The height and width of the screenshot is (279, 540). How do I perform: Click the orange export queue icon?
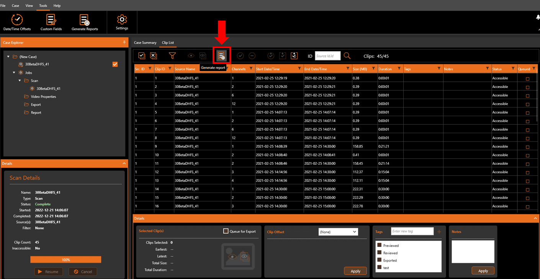[294, 56]
